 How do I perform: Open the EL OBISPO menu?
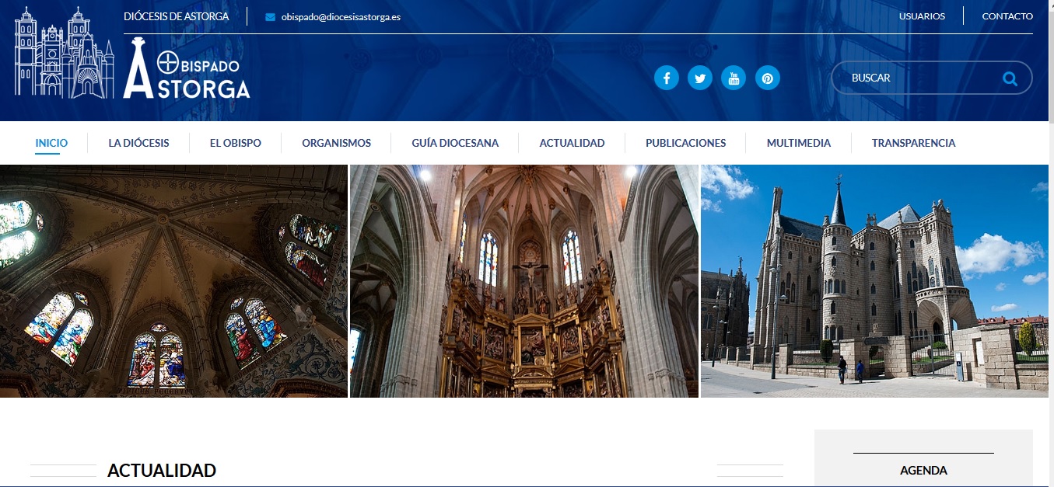click(236, 143)
